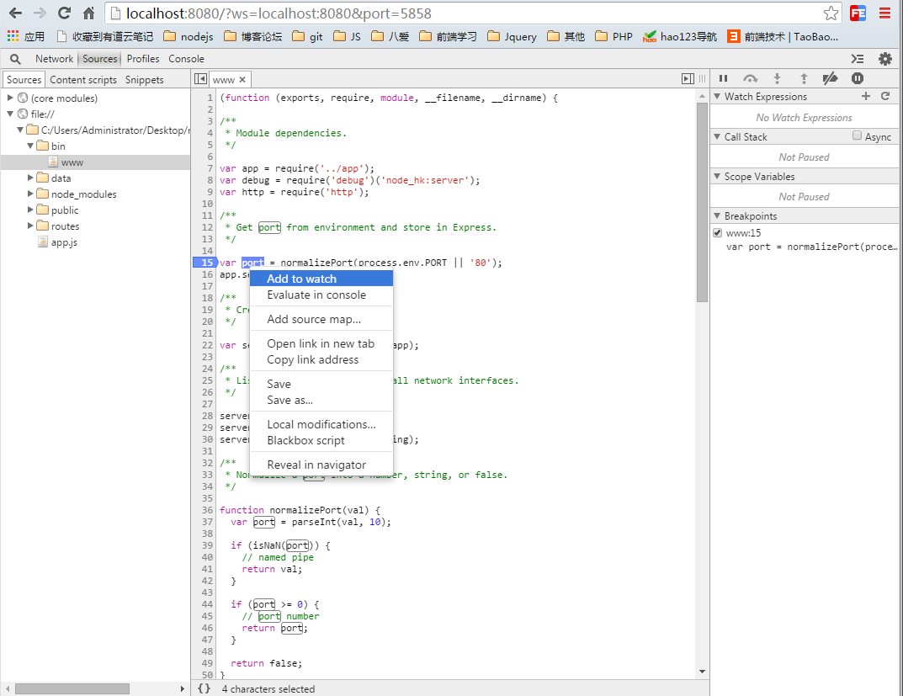Remove breakpoint on line 15 gutter
This screenshot has width=903, height=696.
(x=205, y=263)
